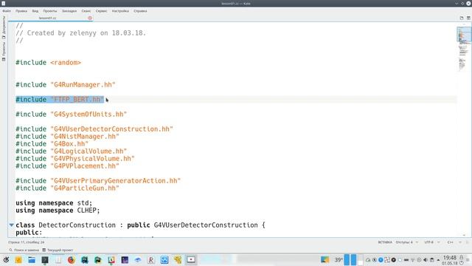Open the Проекты side panel
The width and height of the screenshot is (472, 266).
4,51
